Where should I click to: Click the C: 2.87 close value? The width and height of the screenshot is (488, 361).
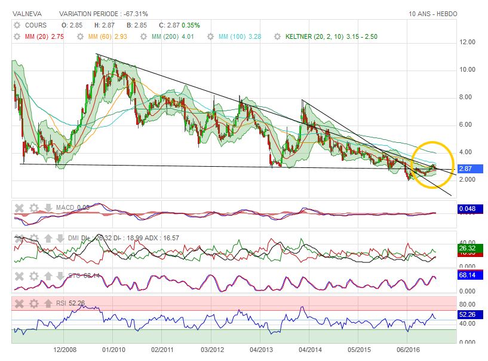tap(169, 25)
